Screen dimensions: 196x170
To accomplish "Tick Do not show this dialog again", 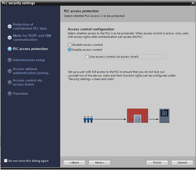I will [x=6, y=161].
